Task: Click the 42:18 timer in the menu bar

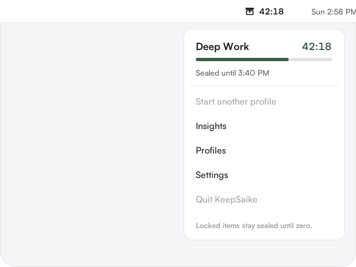Action: [x=271, y=12]
